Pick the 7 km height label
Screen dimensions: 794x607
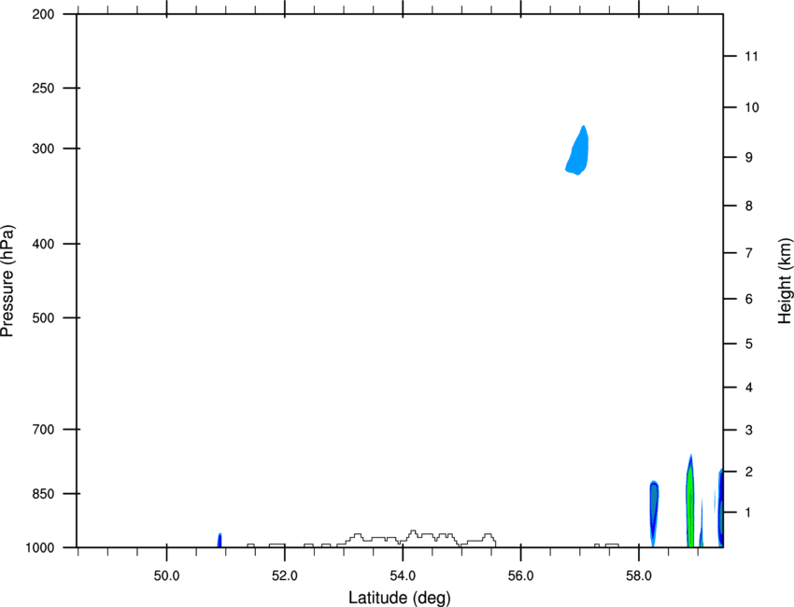749,253
